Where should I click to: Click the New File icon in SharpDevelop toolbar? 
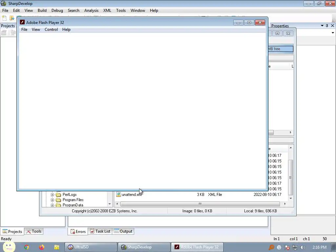tap(4, 18)
